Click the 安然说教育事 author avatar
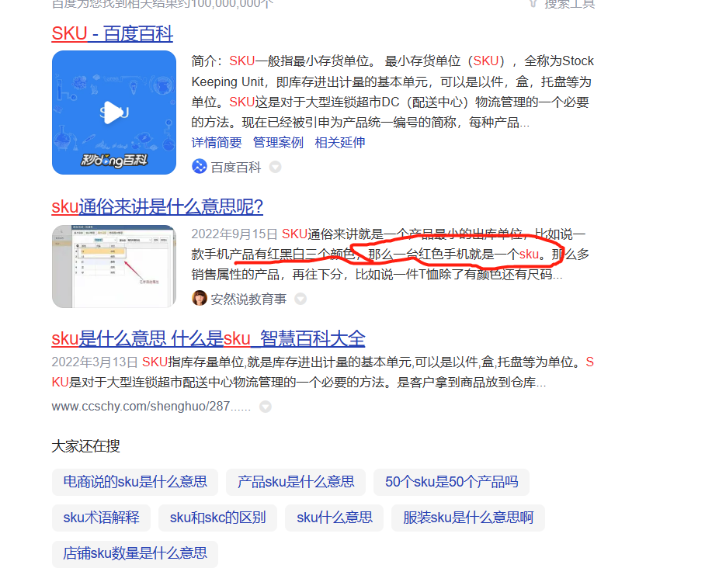 coord(199,299)
